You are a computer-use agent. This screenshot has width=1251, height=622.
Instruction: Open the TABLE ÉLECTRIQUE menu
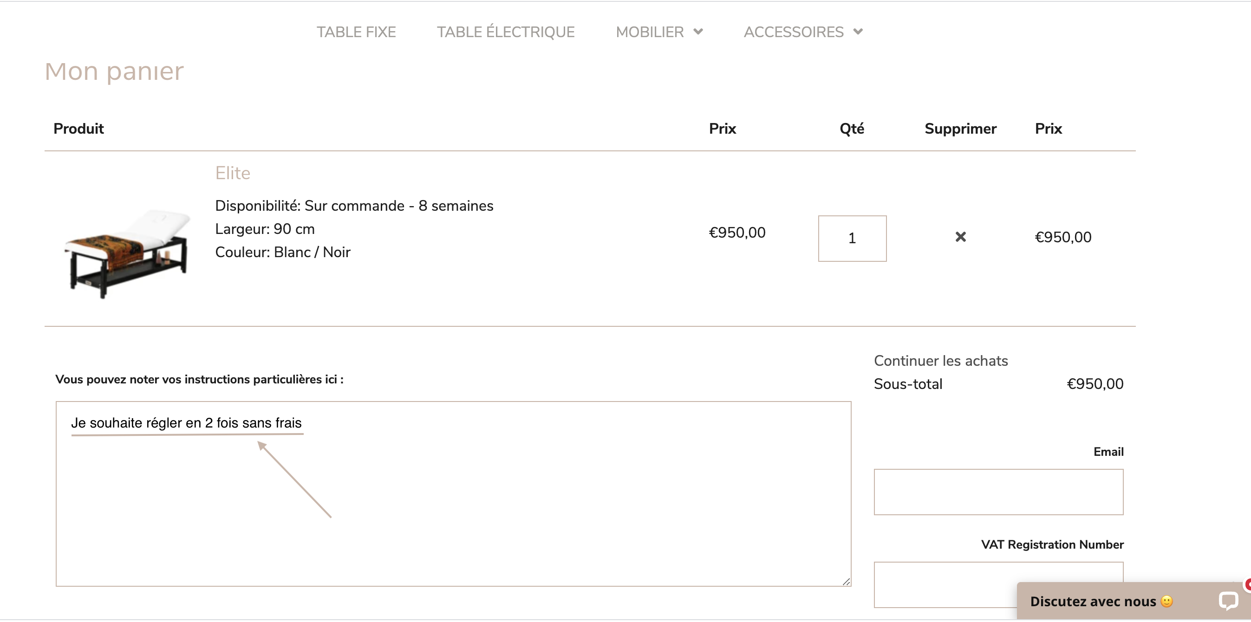[x=506, y=32]
